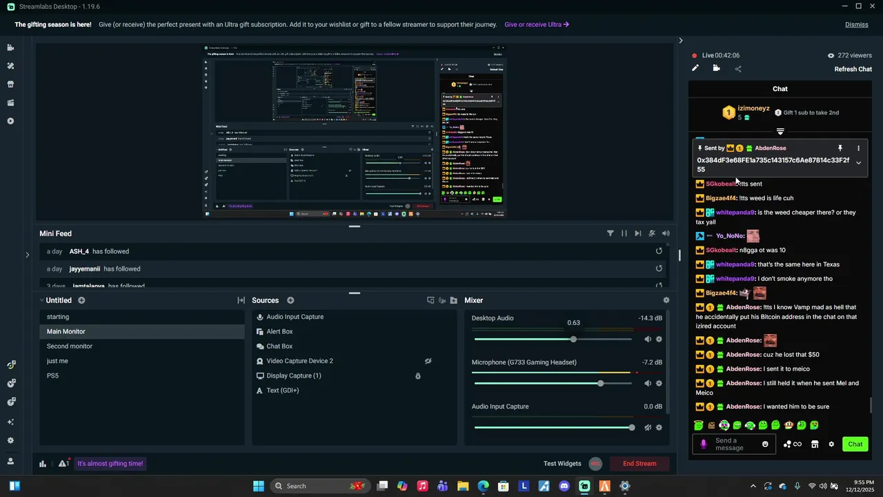Add a new source with plus icon
The image size is (883, 497).
pos(290,300)
